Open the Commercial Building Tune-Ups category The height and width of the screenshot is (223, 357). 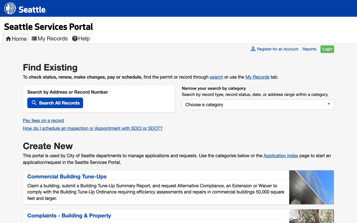(x=67, y=176)
